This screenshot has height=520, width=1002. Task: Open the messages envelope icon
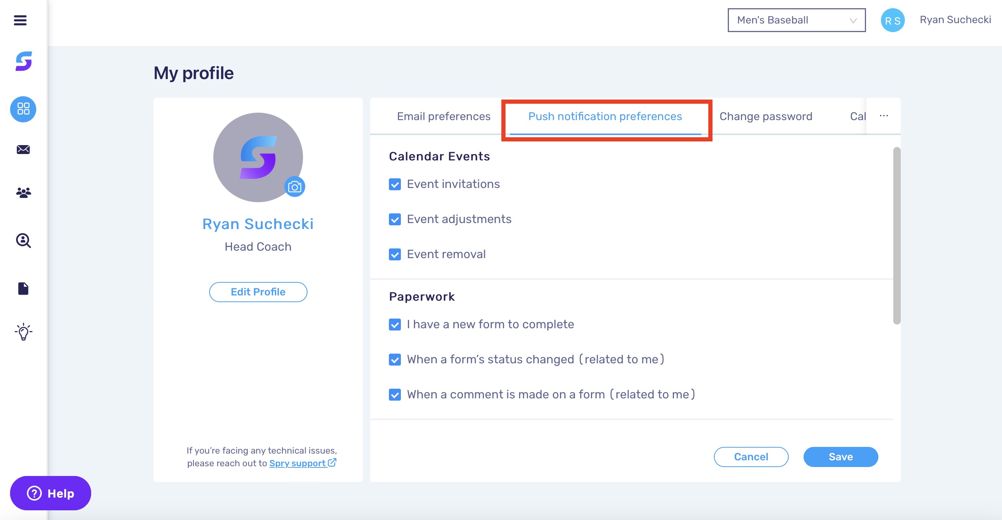[x=23, y=150]
